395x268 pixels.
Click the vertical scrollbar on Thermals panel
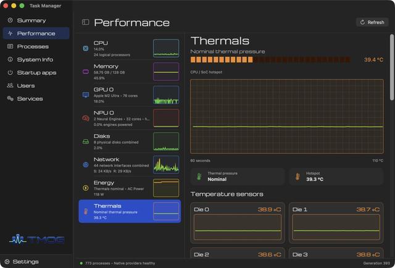click(392, 67)
